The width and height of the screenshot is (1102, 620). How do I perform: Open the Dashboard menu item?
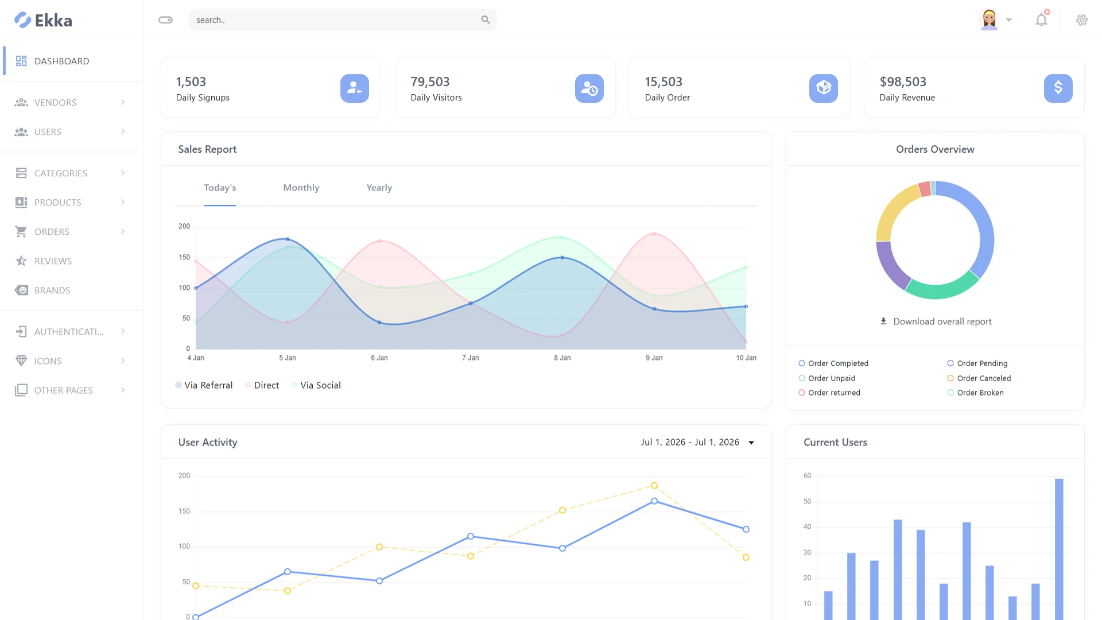[x=72, y=61]
